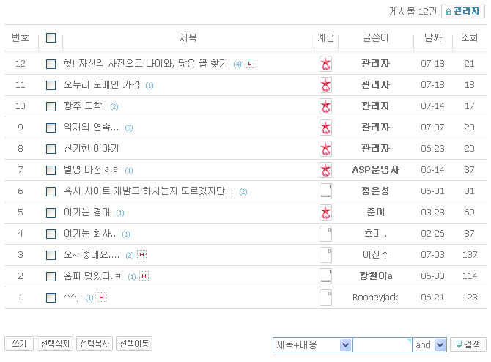
Task: Open post titled 신기한 이야기
Action: (x=91, y=149)
